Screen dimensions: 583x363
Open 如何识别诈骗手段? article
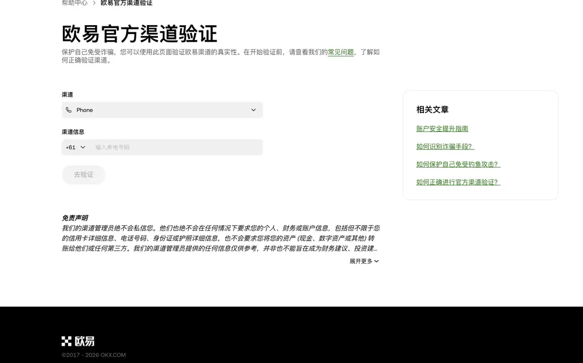[x=445, y=147]
